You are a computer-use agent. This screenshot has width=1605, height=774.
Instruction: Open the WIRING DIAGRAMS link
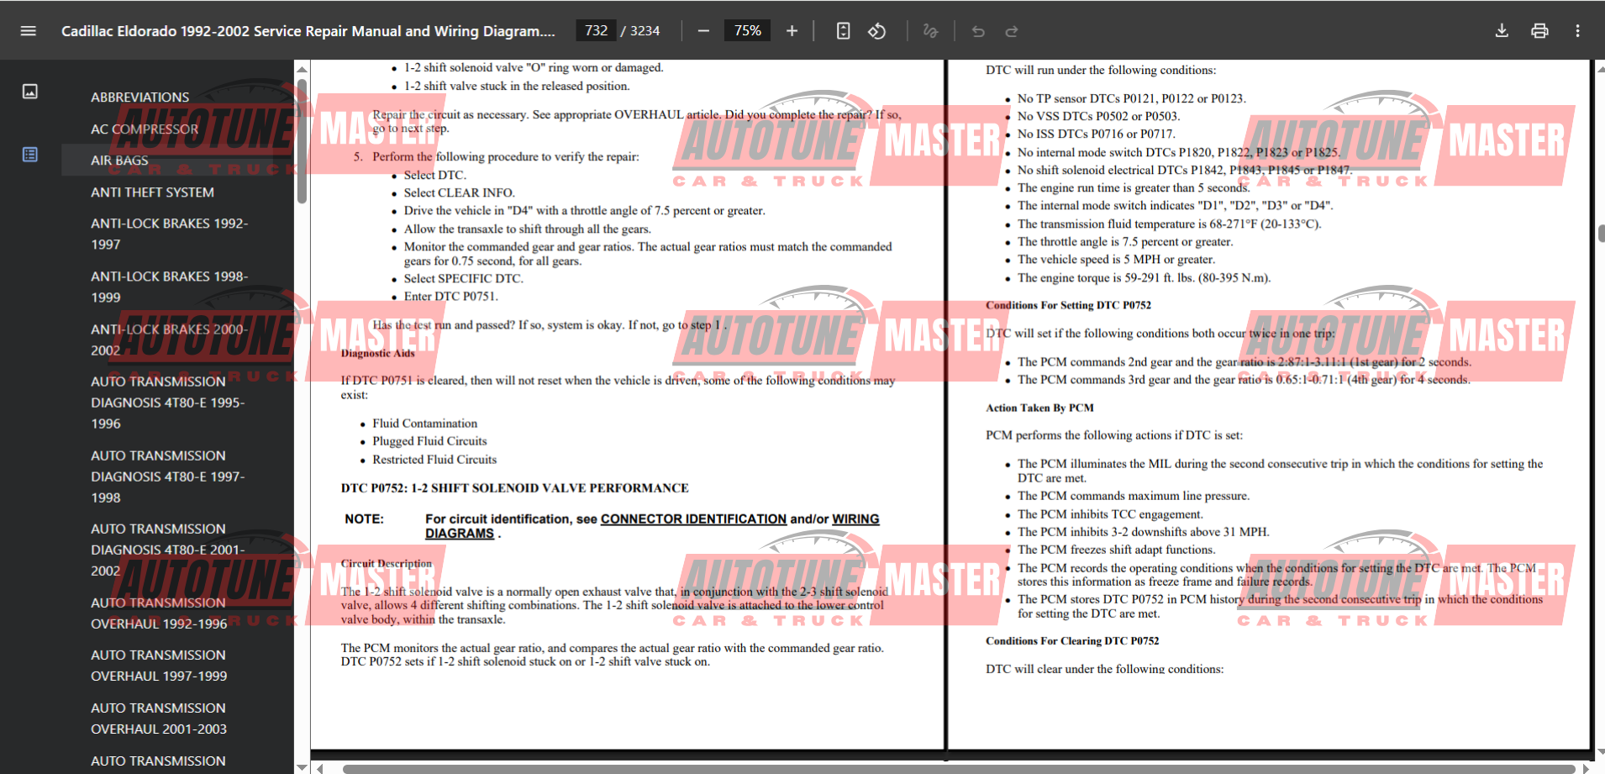pyautogui.click(x=855, y=519)
